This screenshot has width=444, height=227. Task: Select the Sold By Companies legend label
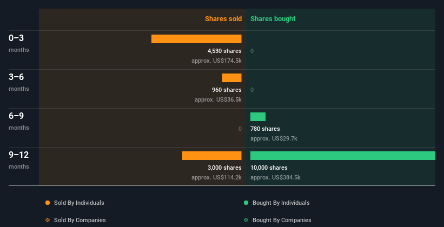[80, 220]
